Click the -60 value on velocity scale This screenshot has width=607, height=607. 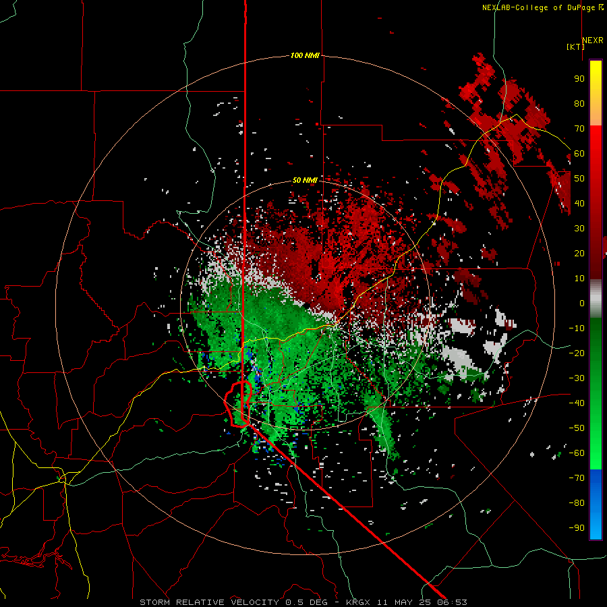577,453
